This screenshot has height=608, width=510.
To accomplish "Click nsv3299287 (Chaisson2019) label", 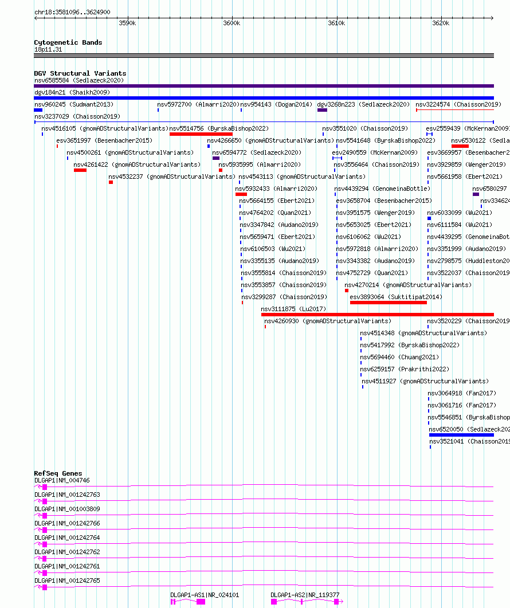I will tap(284, 297).
